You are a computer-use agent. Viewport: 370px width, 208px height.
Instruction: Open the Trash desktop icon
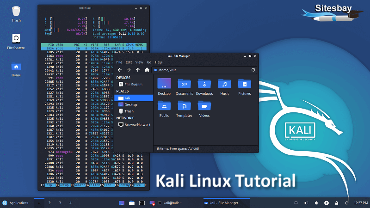(16, 14)
